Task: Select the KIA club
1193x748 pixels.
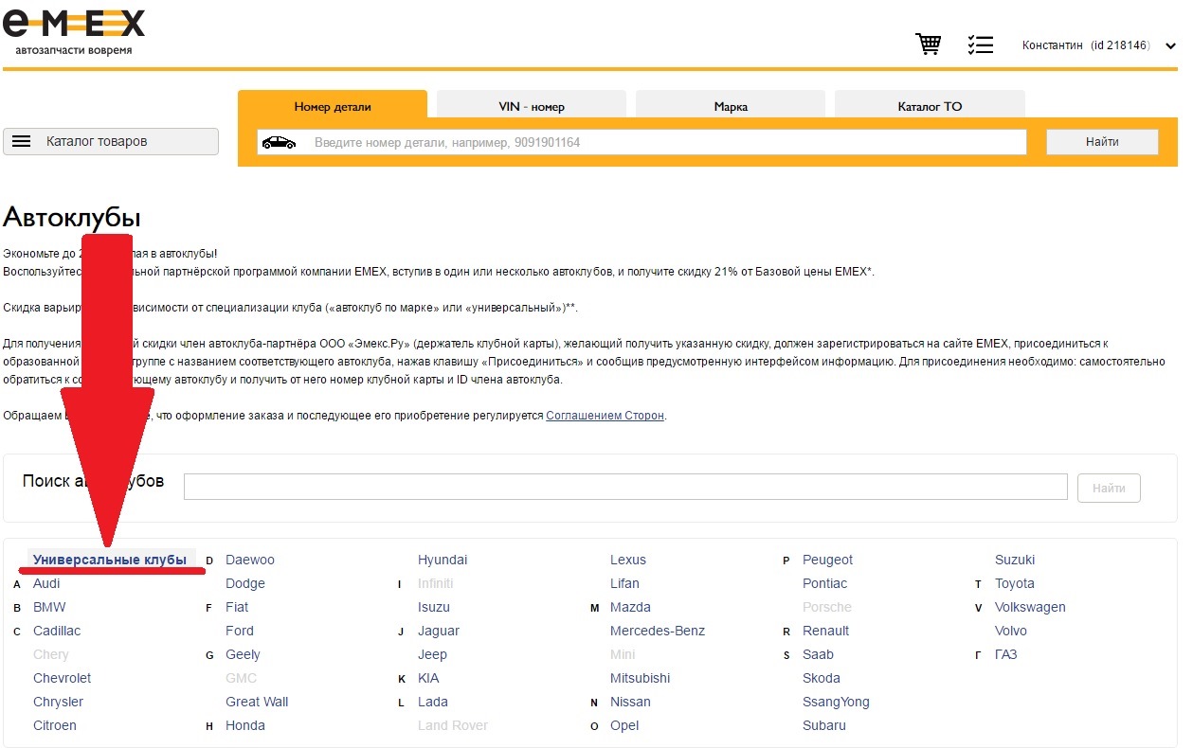Action: (428, 678)
